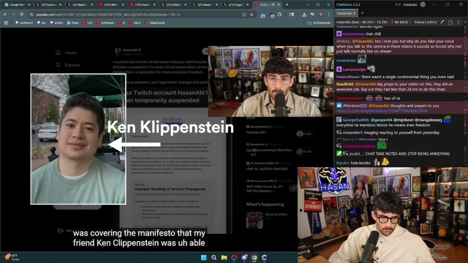Open the intros bookmark
Image resolution: width=468 pixels, height=263 pixels.
click(x=135, y=23)
